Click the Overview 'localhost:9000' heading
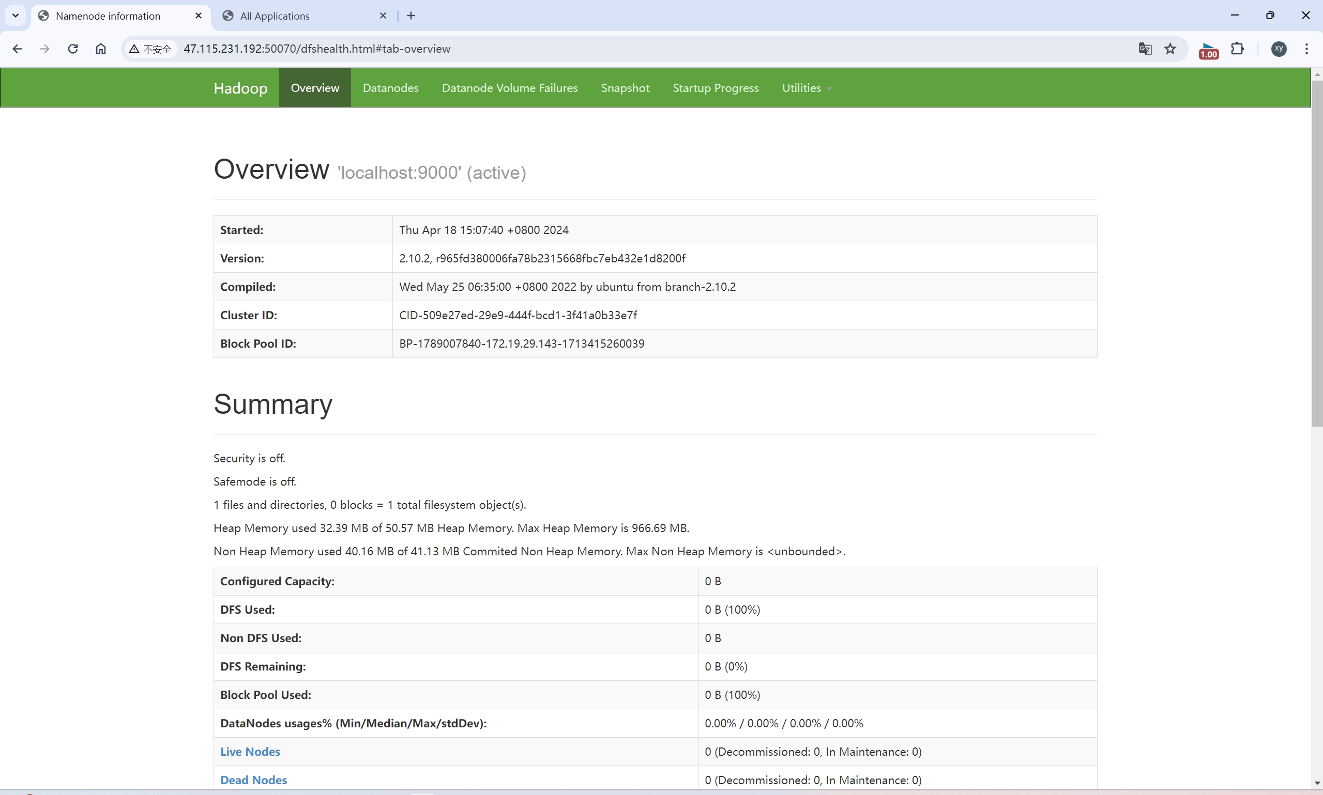1323x795 pixels. pyautogui.click(x=370, y=170)
